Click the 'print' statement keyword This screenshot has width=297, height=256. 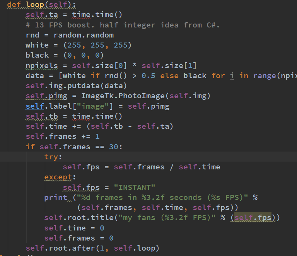pyautogui.click(x=56, y=198)
